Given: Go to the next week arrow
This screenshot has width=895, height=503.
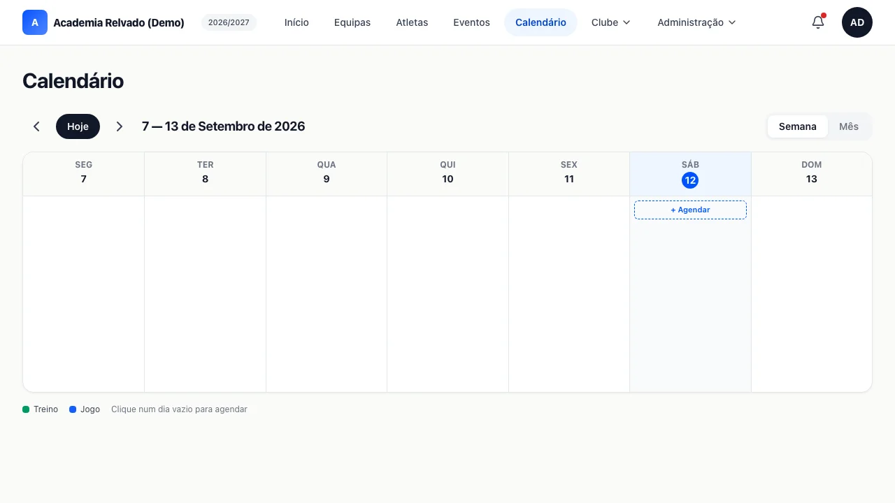Looking at the screenshot, I should click(120, 126).
